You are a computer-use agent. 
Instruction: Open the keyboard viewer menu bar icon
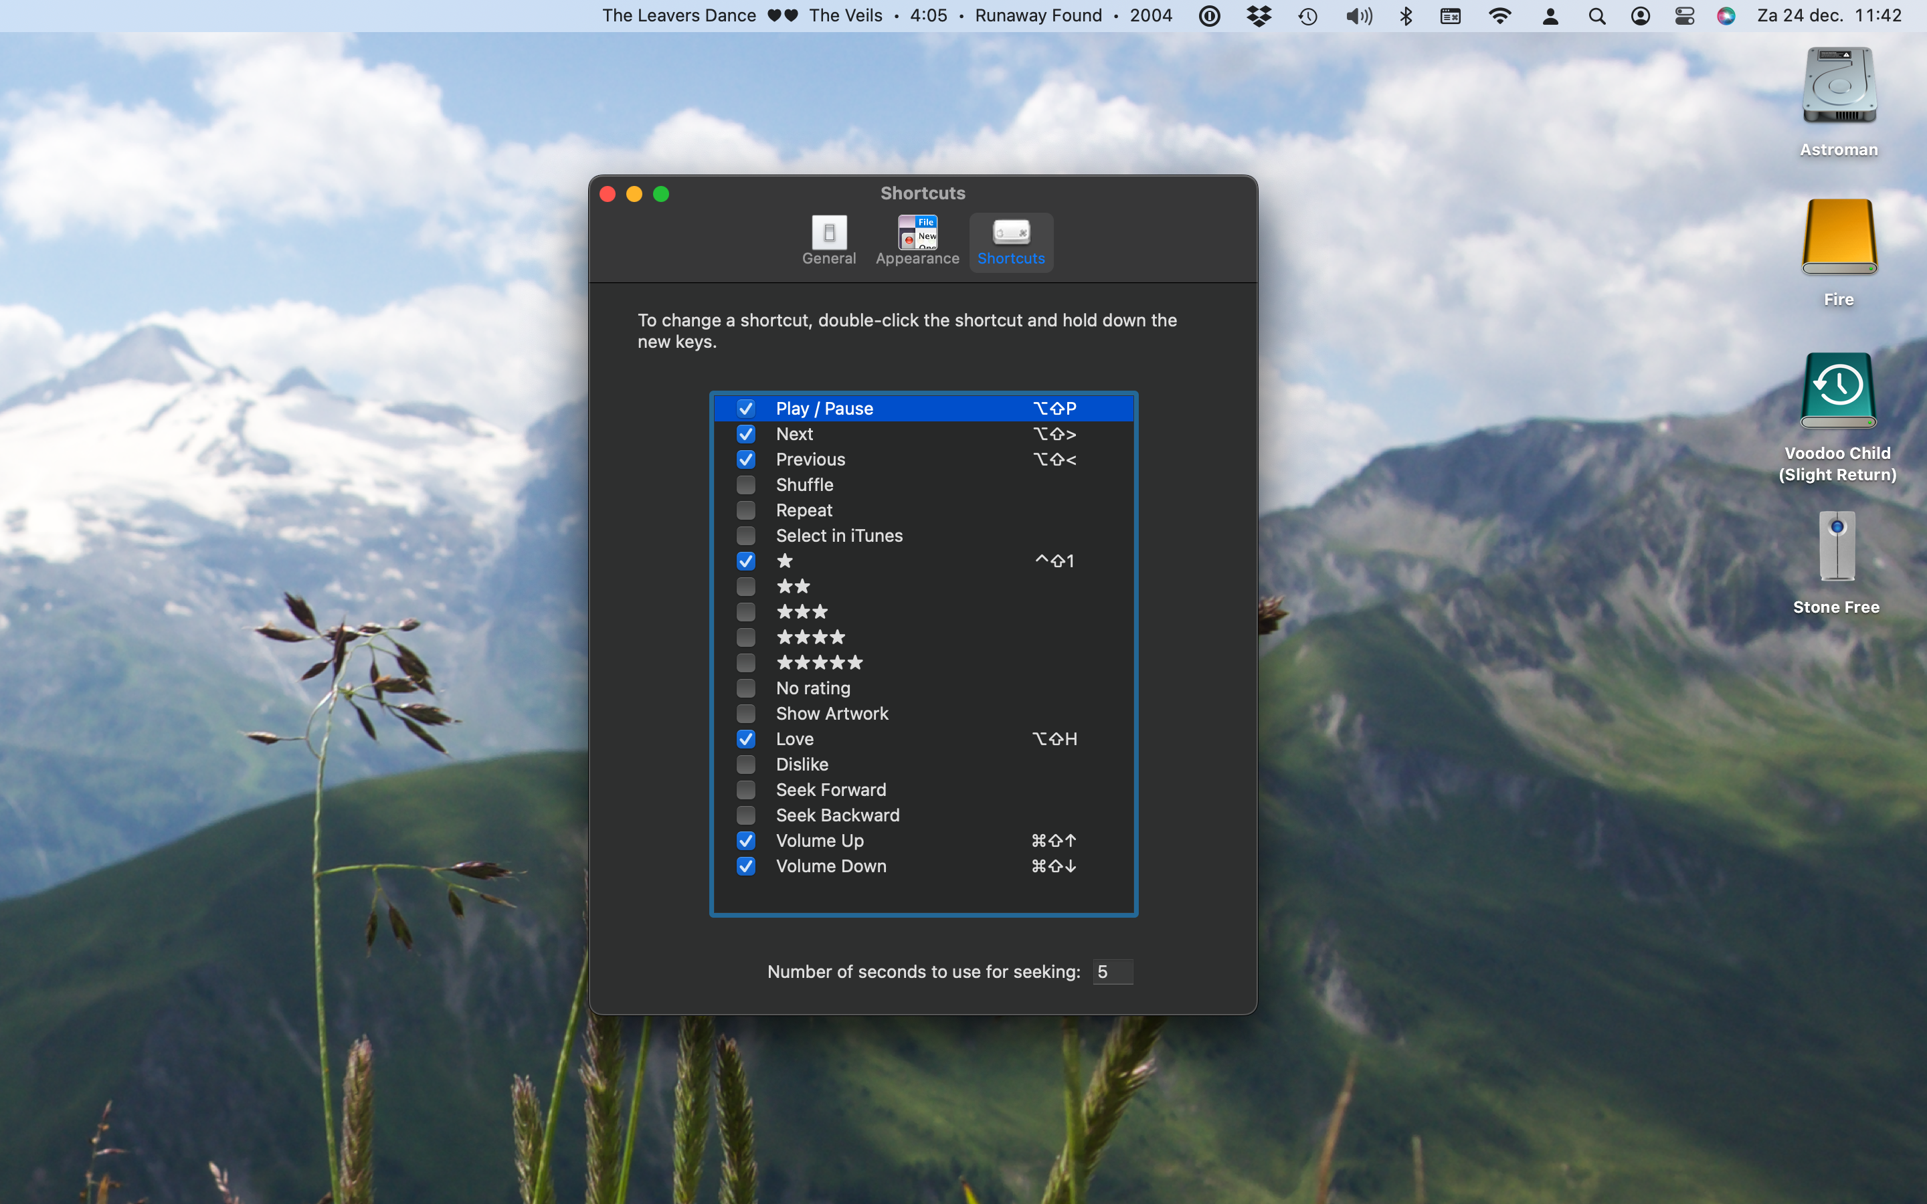(x=1451, y=16)
